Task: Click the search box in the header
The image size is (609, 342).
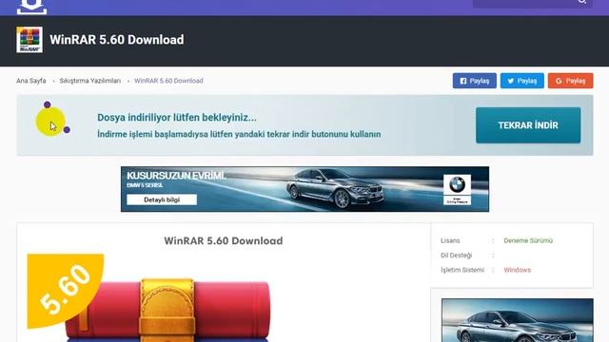Action: (x=533, y=4)
